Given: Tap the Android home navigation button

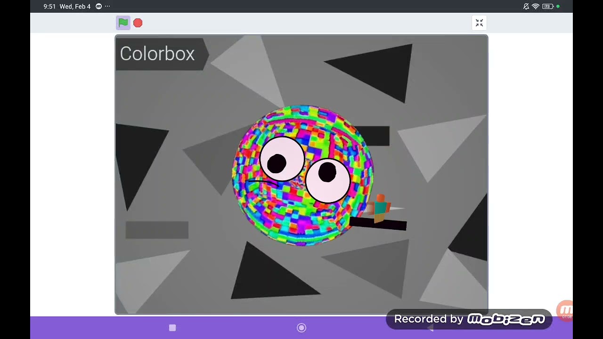Looking at the screenshot, I should (301, 328).
